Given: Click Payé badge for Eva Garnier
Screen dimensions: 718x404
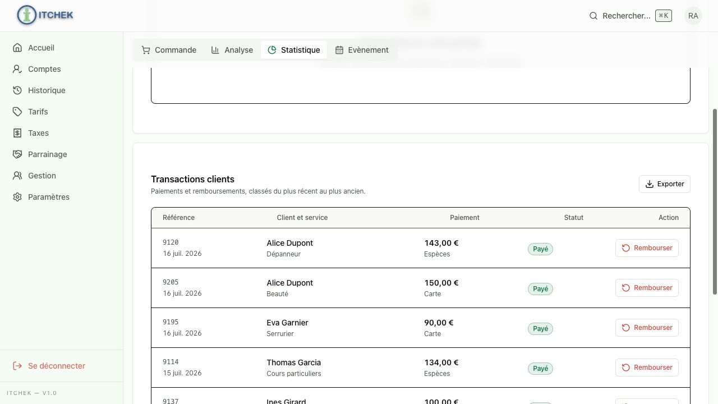Looking at the screenshot, I should pyautogui.click(x=540, y=329).
